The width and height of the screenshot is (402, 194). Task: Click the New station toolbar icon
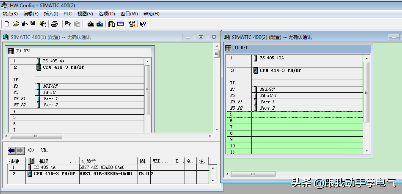[x=7, y=24]
